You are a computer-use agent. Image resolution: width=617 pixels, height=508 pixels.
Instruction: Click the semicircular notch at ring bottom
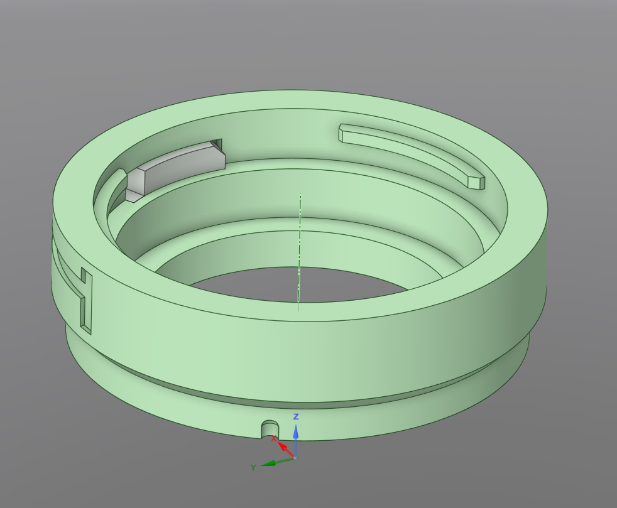tap(270, 429)
